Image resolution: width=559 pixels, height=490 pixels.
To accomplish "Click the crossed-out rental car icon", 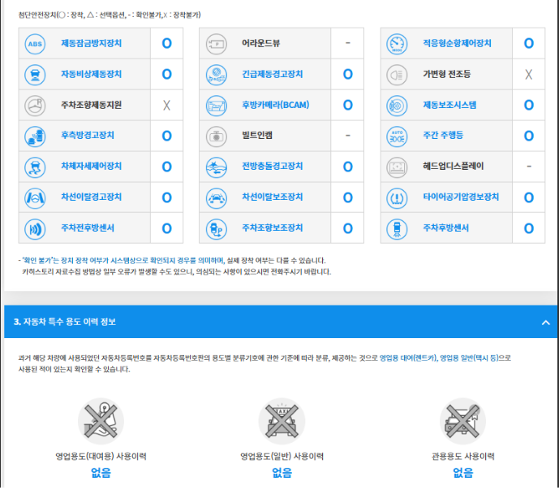I will coord(101,421).
